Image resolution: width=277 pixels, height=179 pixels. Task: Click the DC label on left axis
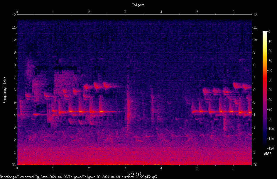click(14, 165)
